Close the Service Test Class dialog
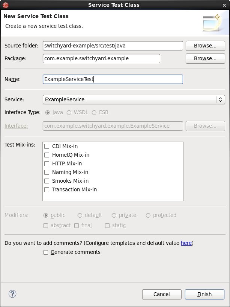The height and width of the screenshot is (307, 230). click(224, 5)
